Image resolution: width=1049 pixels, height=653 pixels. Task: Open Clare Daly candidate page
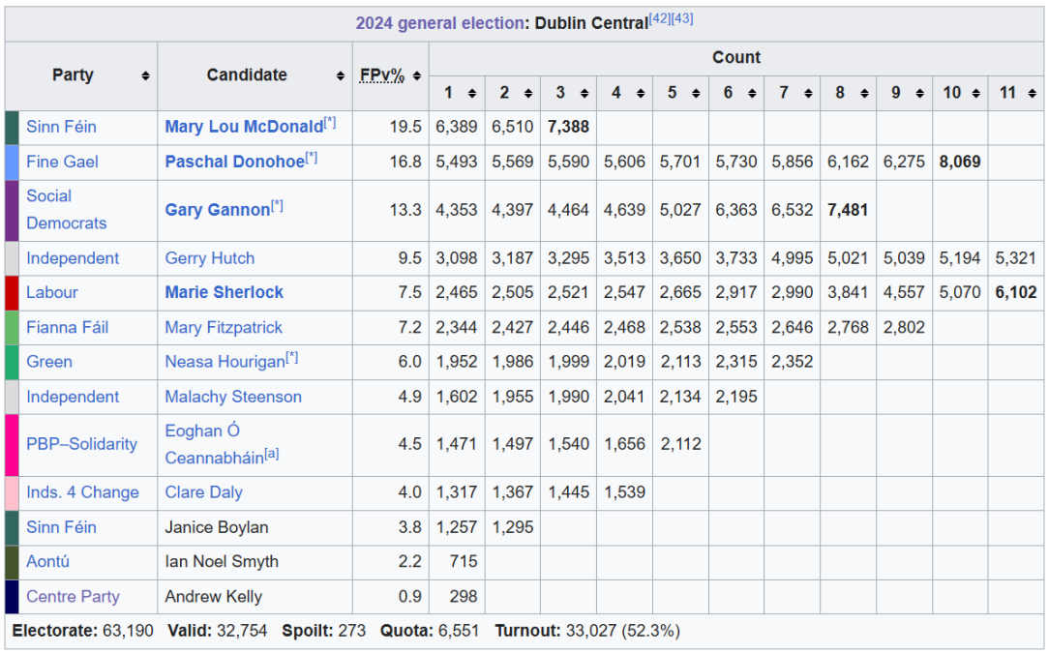coord(204,492)
